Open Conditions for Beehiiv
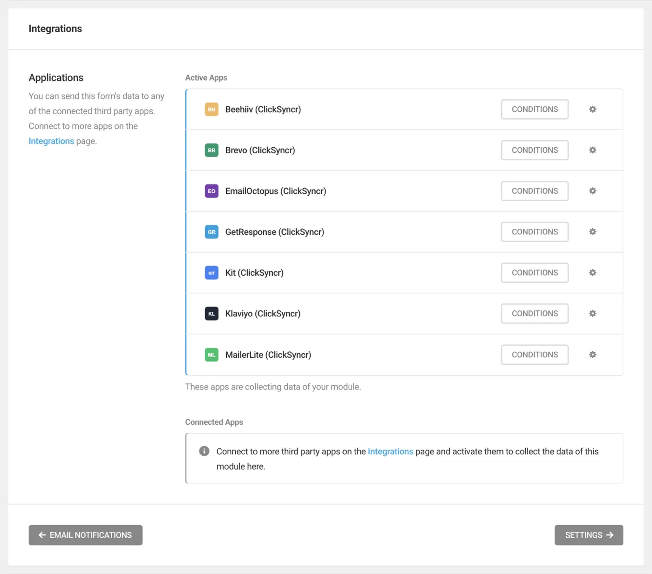 535,109
